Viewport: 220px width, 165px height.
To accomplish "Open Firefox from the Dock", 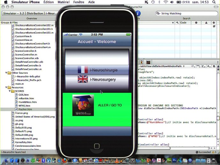I will [64, 160].
